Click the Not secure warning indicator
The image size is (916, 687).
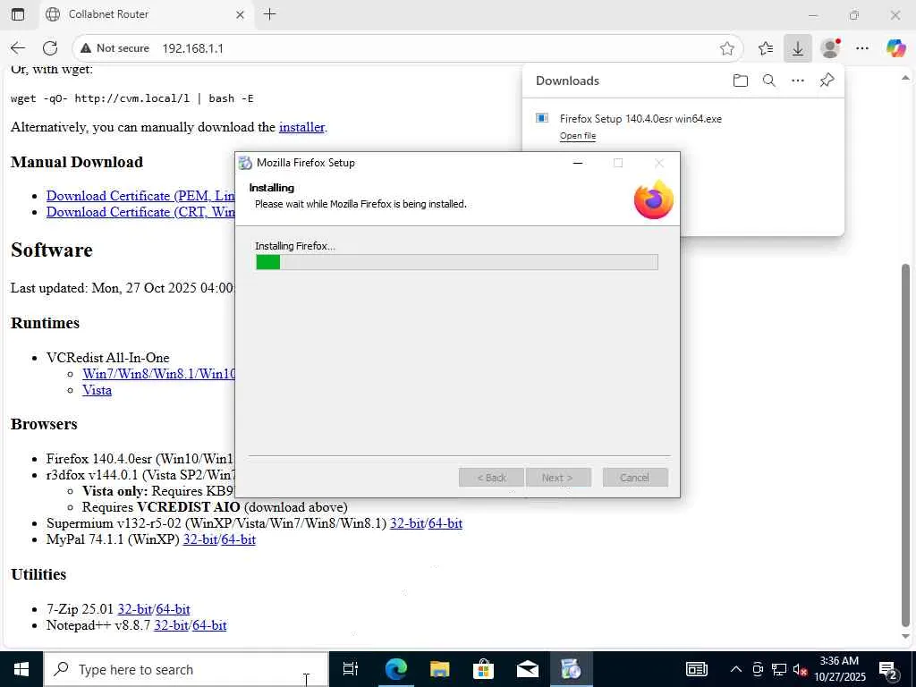coord(115,48)
